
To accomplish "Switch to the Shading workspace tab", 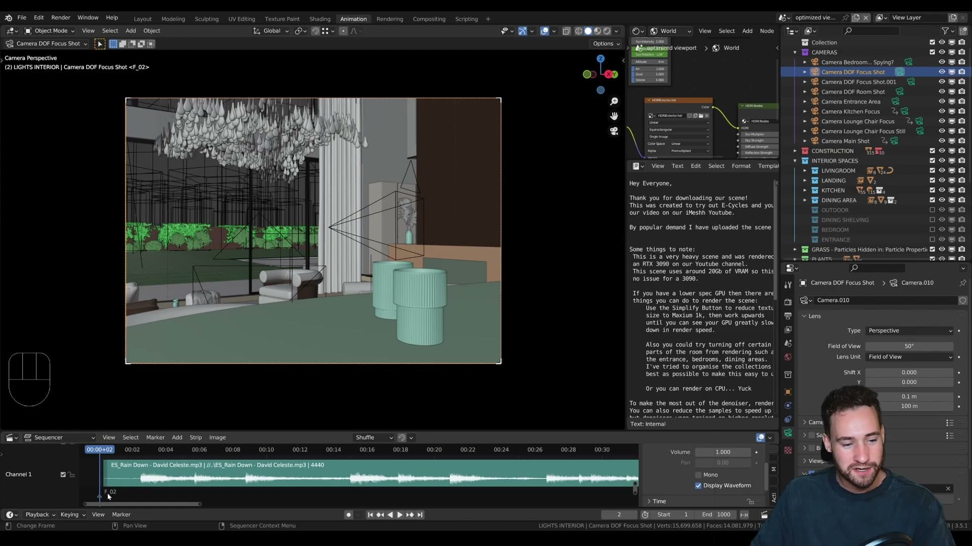I will (319, 19).
